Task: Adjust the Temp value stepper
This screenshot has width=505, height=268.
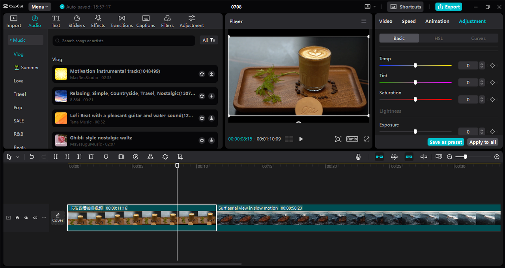Action: tap(482, 66)
